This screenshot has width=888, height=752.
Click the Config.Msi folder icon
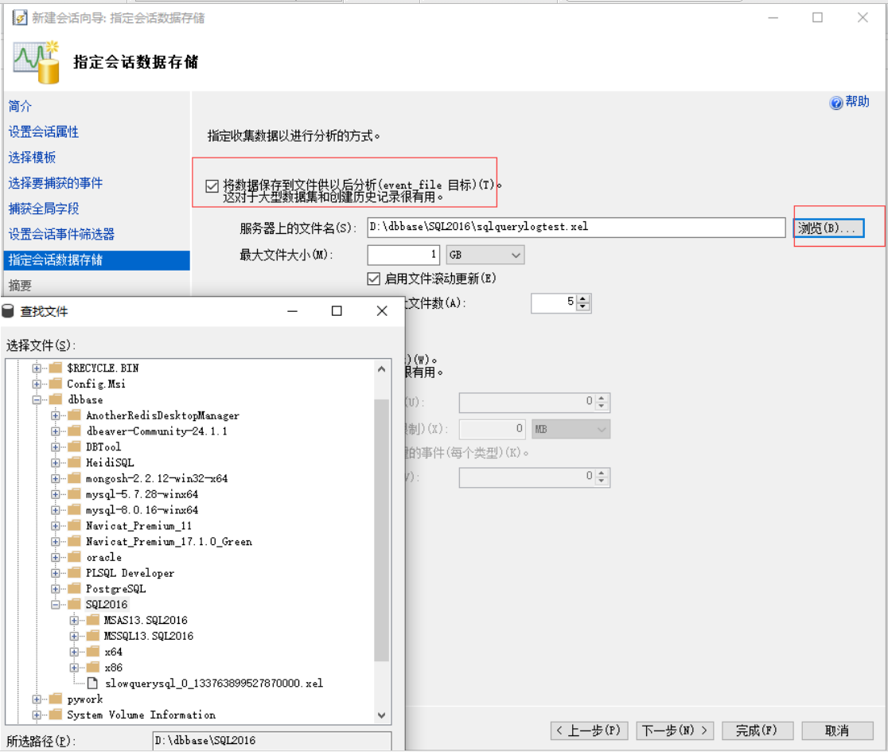56,384
